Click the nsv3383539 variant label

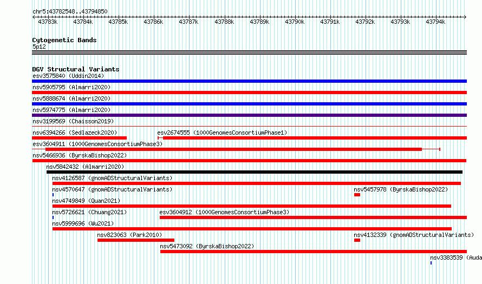[456, 257]
